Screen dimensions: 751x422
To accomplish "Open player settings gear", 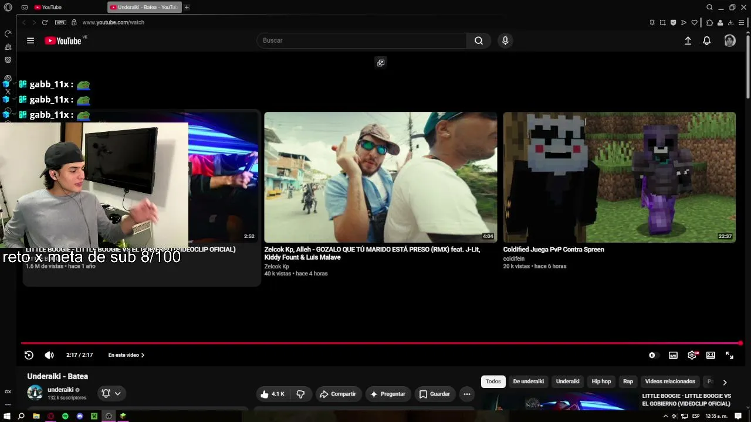I will pyautogui.click(x=692, y=355).
